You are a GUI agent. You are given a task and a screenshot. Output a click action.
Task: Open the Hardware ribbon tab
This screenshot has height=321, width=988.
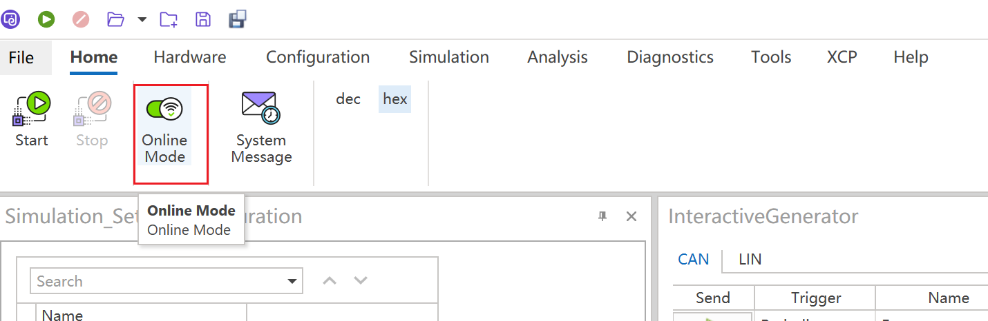click(x=189, y=57)
